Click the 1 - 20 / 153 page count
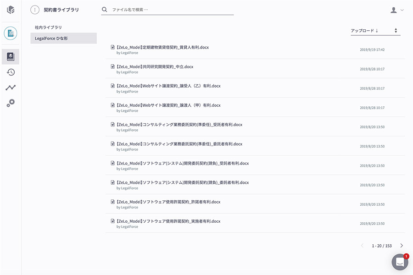 382,246
